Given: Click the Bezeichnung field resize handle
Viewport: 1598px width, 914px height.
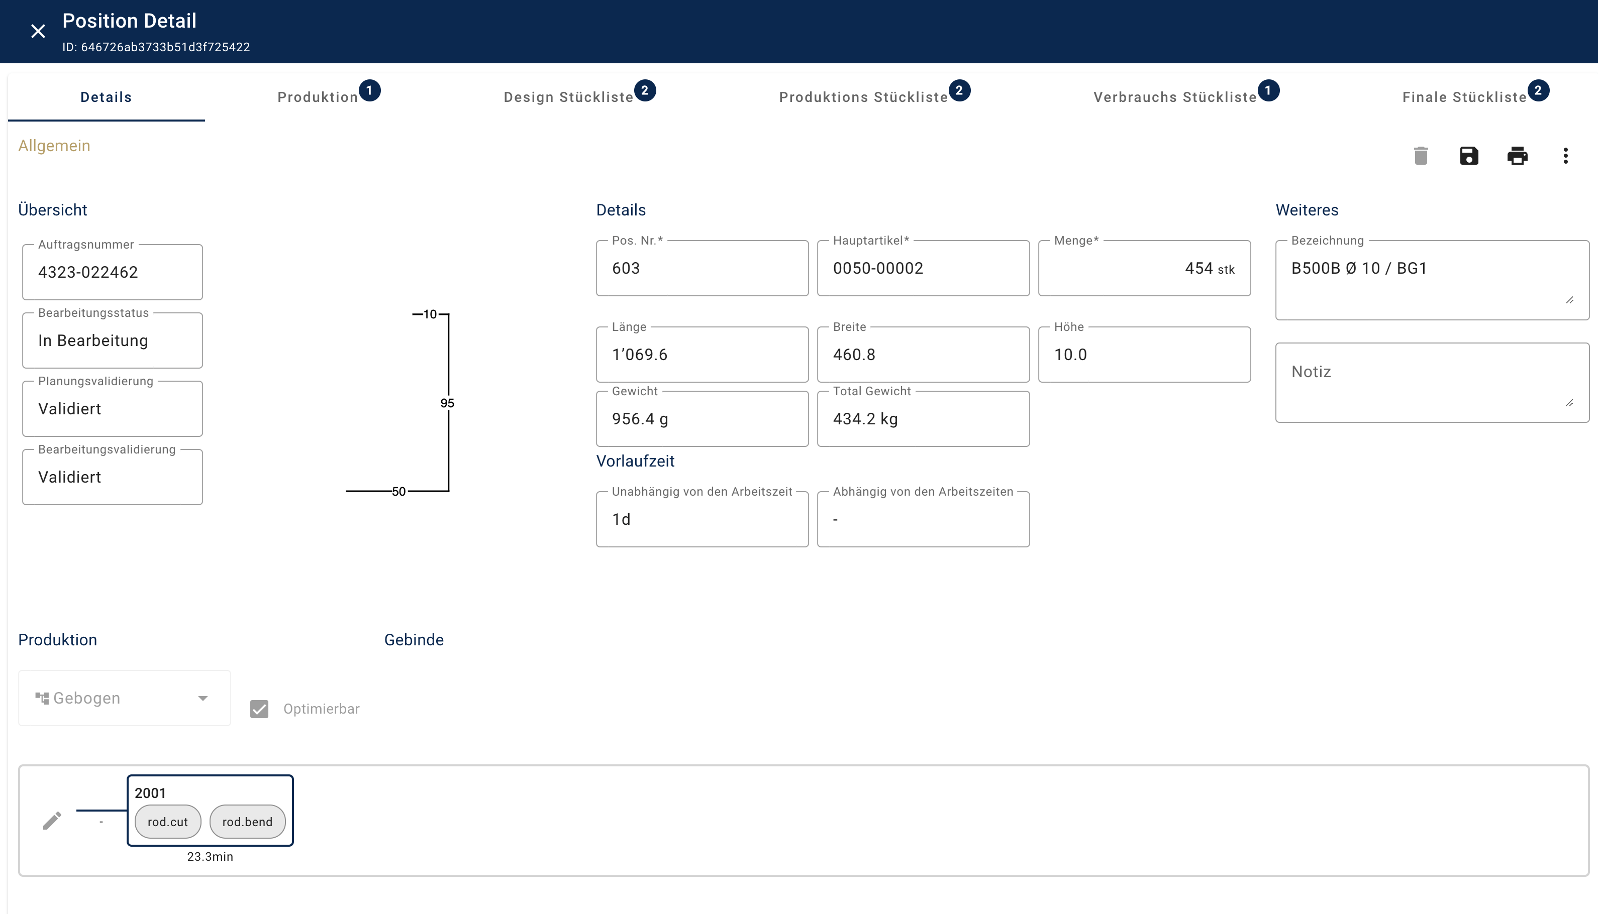Looking at the screenshot, I should [1570, 300].
